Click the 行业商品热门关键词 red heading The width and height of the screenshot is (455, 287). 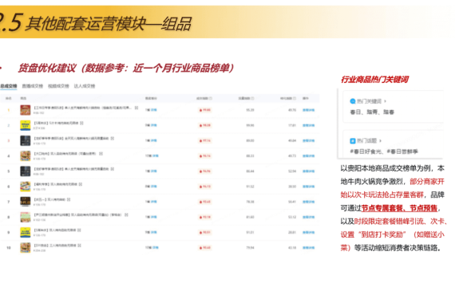[374, 80]
